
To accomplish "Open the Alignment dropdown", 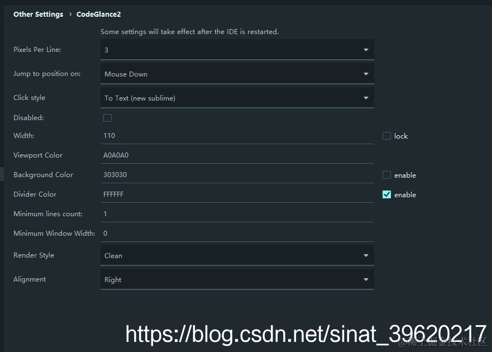I will [237, 279].
